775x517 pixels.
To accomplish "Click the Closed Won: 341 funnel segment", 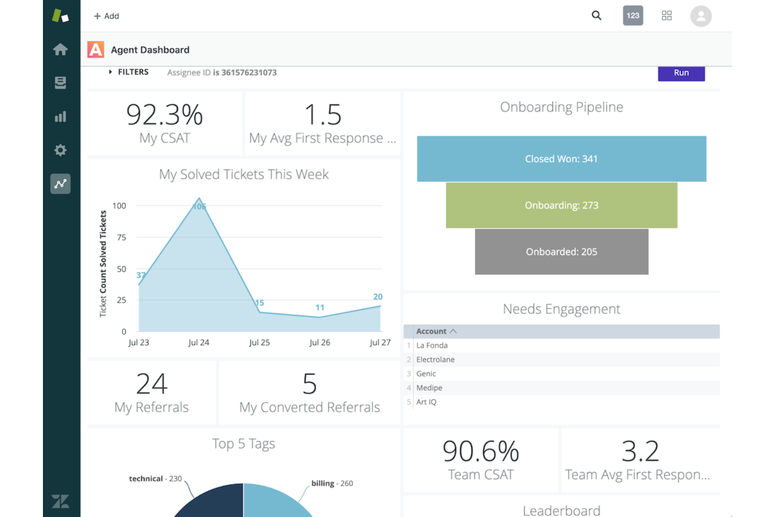I will pos(561,159).
